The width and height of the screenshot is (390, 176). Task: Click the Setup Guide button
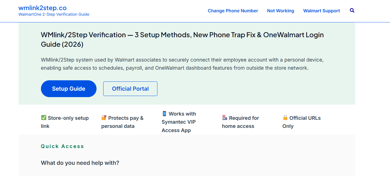pos(68,88)
